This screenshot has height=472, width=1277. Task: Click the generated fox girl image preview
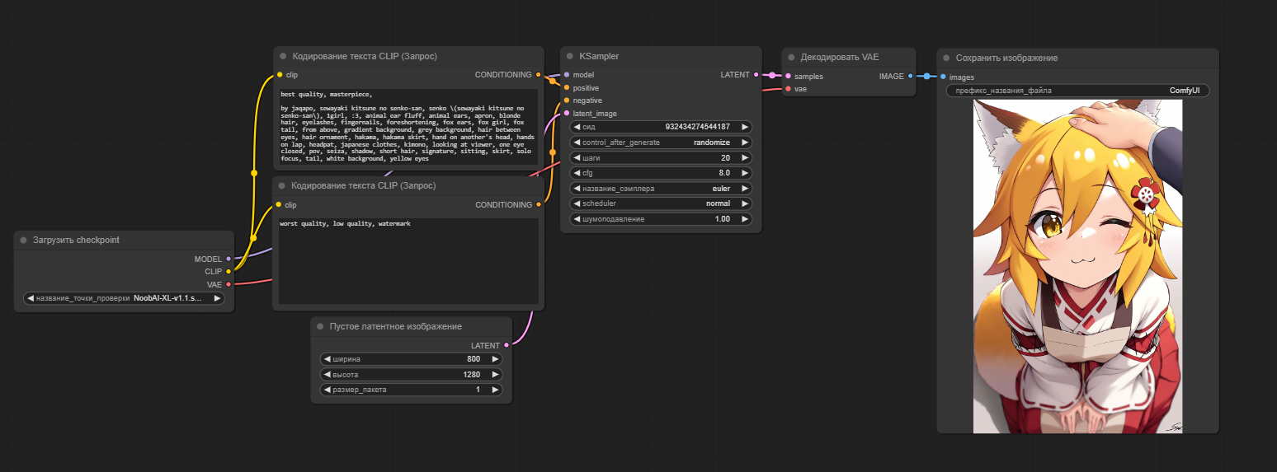pos(1077,266)
